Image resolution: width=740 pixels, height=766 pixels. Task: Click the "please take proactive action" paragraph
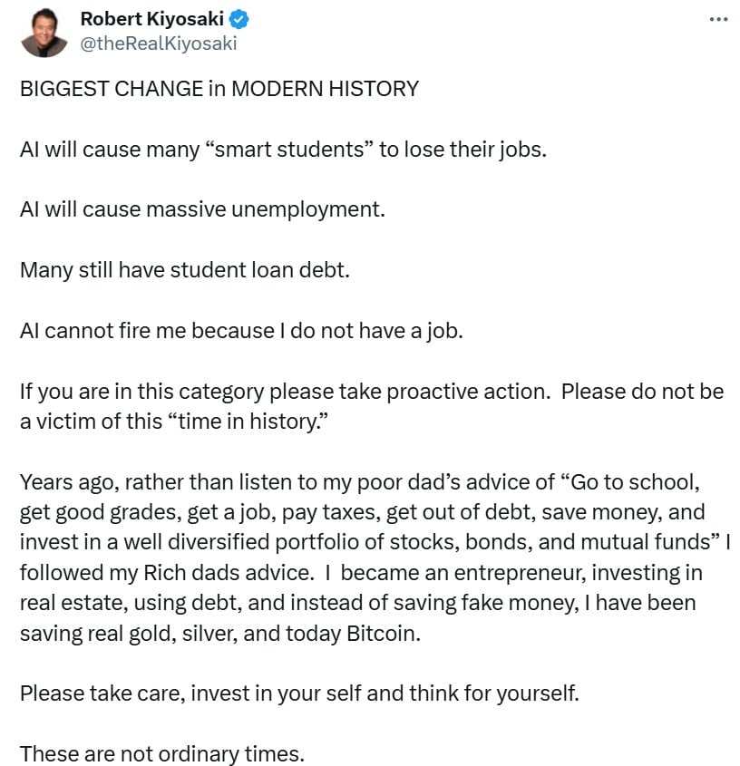point(371,392)
